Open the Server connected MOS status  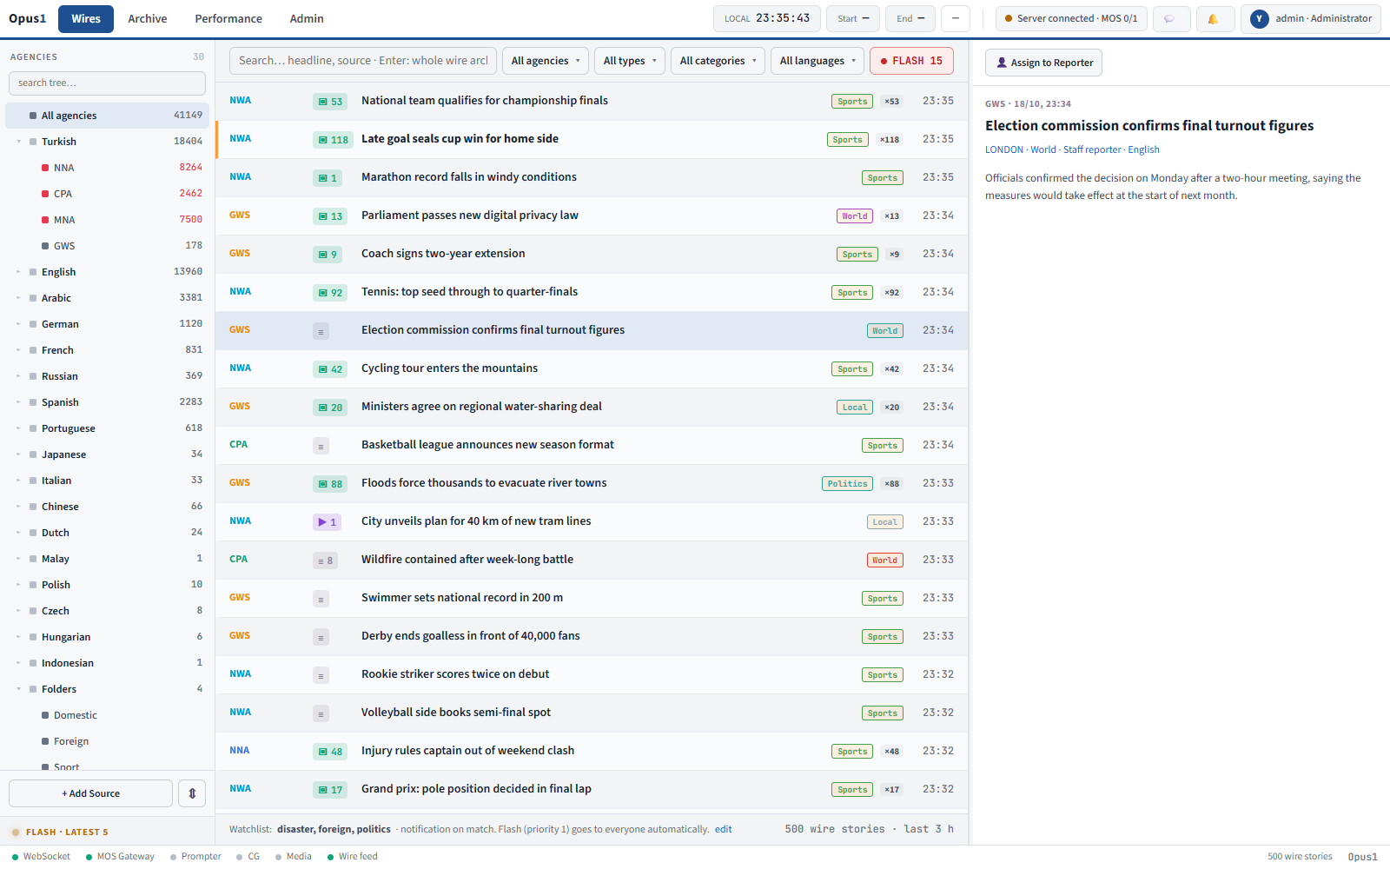[1071, 18]
